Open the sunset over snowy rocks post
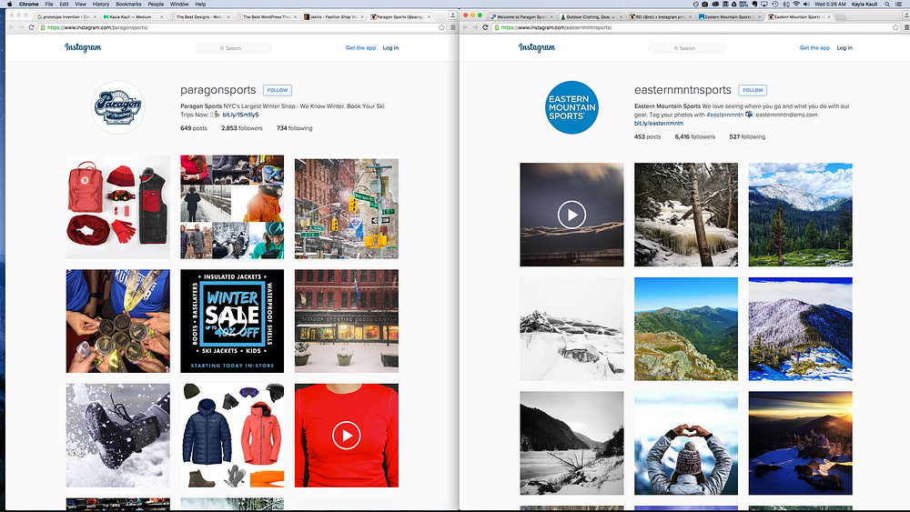 (x=800, y=443)
